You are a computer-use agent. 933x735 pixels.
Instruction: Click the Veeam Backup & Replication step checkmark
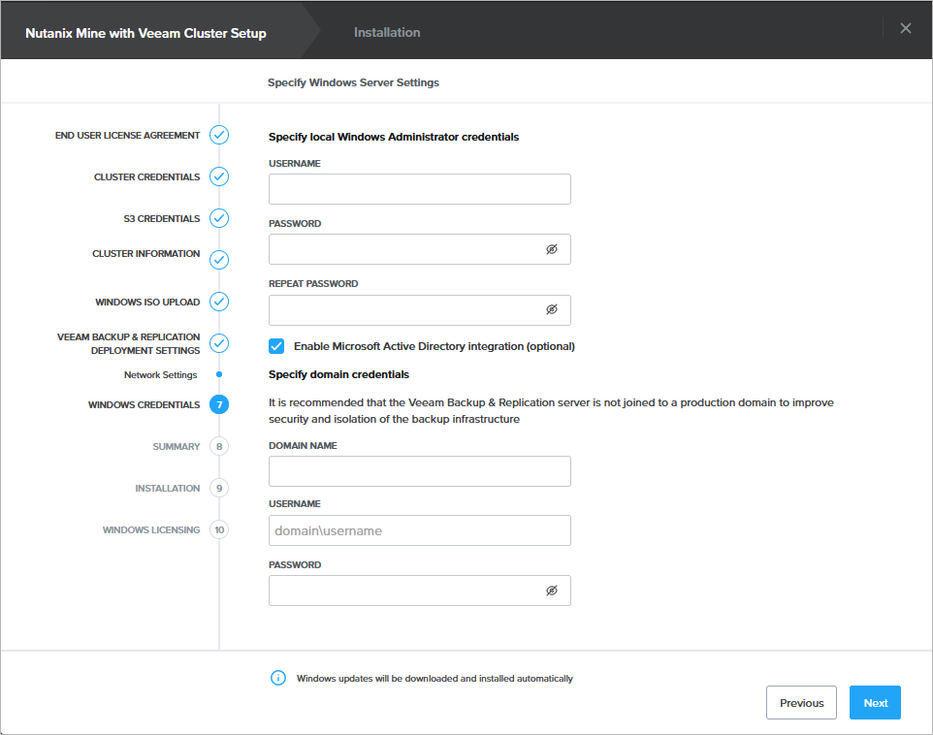click(x=219, y=343)
